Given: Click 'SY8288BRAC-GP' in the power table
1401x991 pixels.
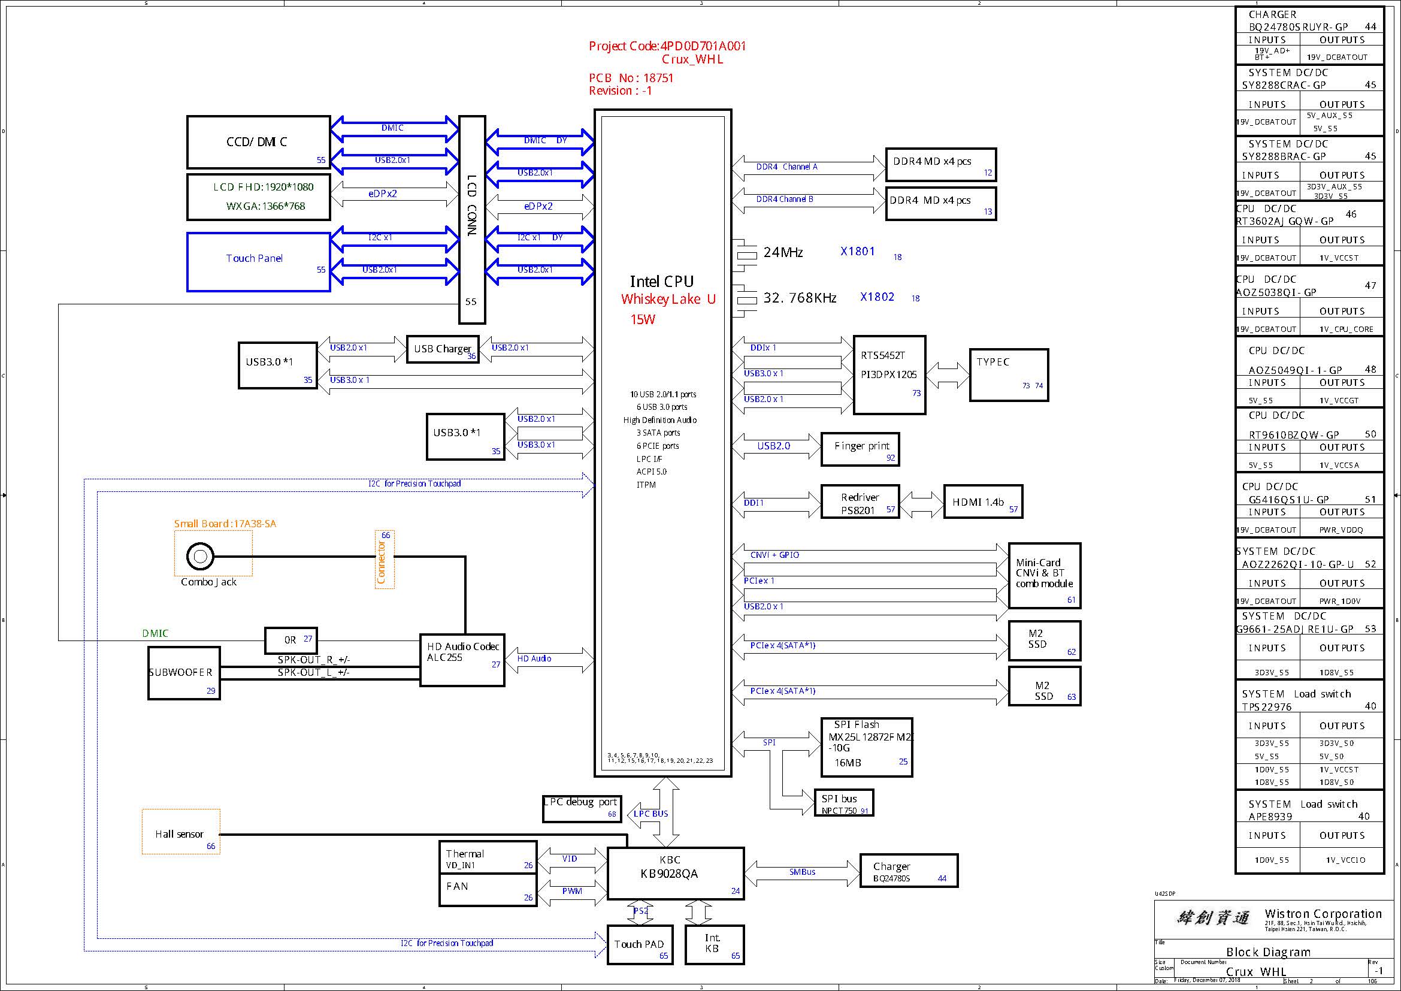Looking at the screenshot, I should click(x=1284, y=156).
